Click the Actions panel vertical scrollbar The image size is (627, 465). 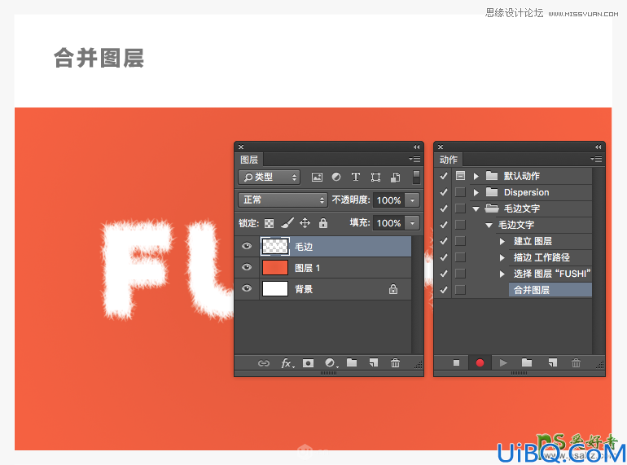(598, 261)
